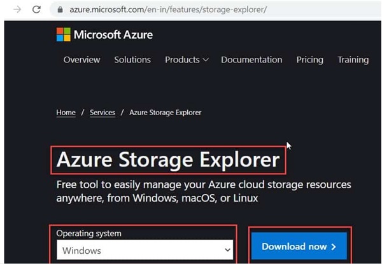Click the Microsoft four-square logo
The image size is (382, 264).
pos(63,34)
